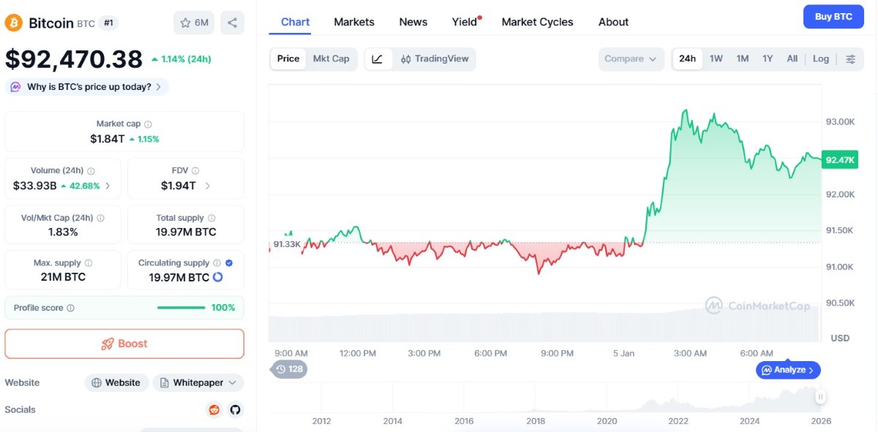Select the 1W time range
Image resolution: width=878 pixels, height=432 pixels.
point(716,59)
